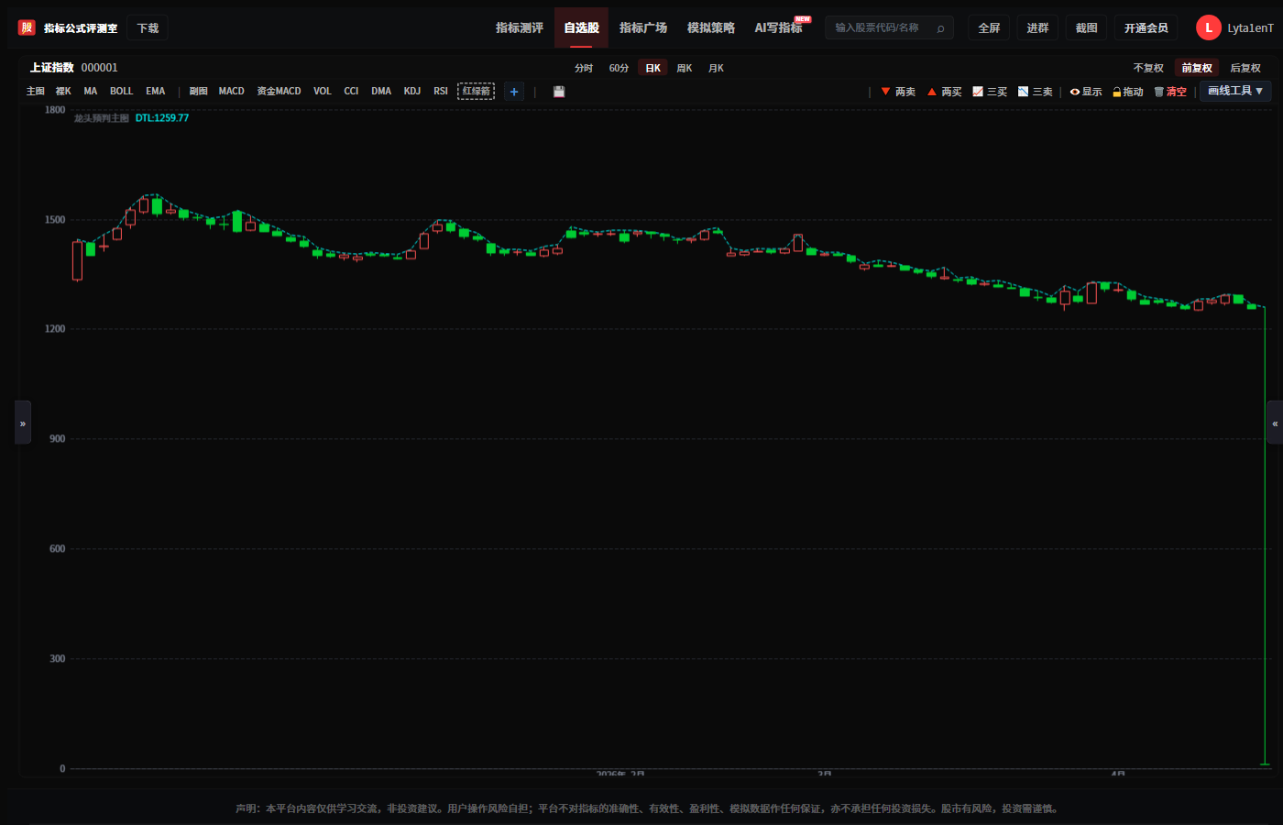The height and width of the screenshot is (825, 1283).
Task: Click the 龙头预判主图 indicator label
Action: pyautogui.click(x=102, y=118)
